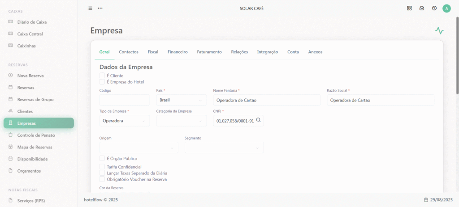
Task: Expand the Segmento dropdown
Action: tap(224, 148)
